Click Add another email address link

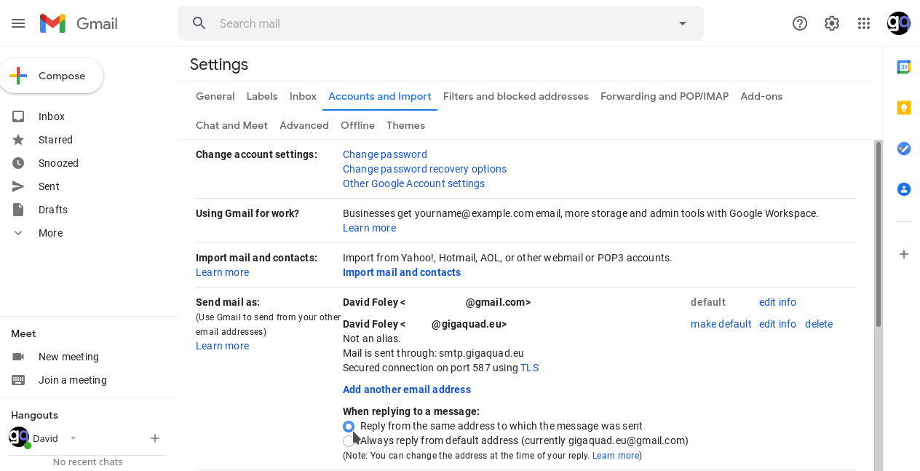[x=406, y=389]
